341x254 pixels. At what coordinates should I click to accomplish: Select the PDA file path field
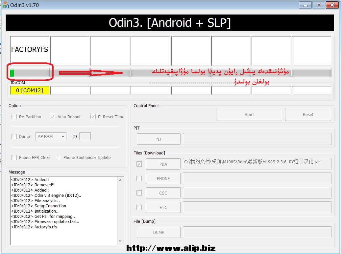pos(257,164)
